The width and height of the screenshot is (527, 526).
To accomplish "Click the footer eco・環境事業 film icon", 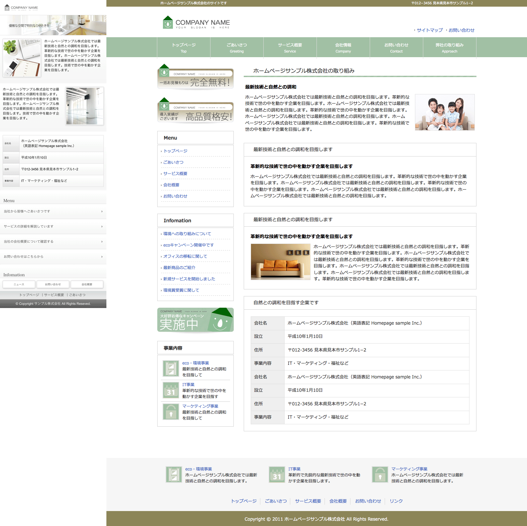I will pos(174,474).
